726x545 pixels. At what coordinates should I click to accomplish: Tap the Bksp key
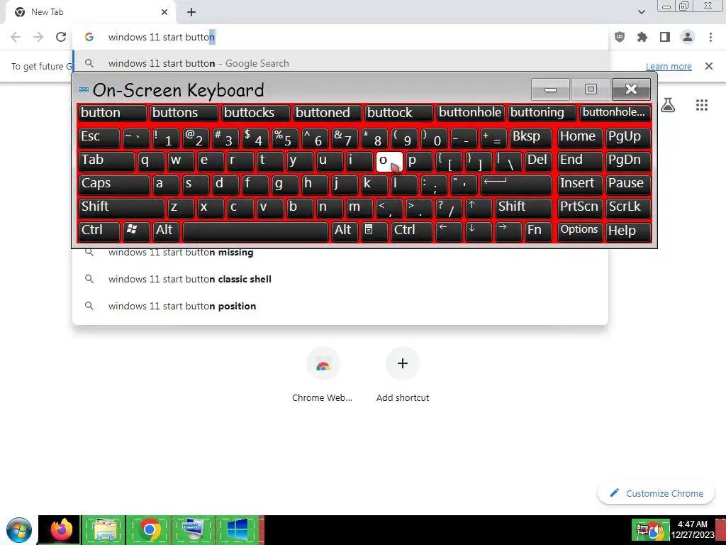(x=531, y=138)
